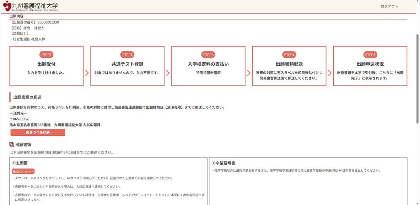Select the 共通テスト登録 step title
The width and height of the screenshot is (420, 205).
point(128,64)
